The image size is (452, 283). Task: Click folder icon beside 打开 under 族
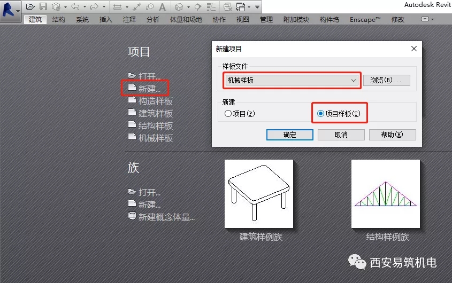point(132,191)
